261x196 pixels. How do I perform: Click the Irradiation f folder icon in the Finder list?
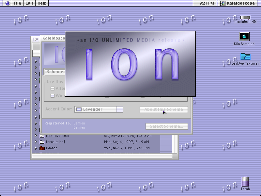pos(42,142)
